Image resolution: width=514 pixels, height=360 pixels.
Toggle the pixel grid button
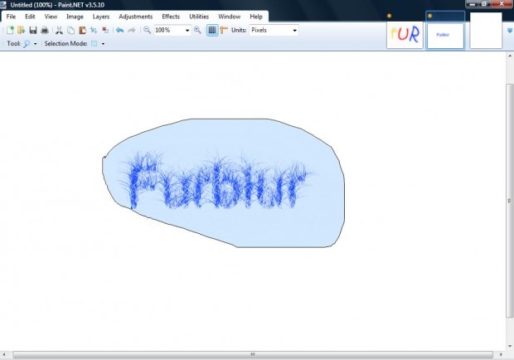click(x=212, y=30)
